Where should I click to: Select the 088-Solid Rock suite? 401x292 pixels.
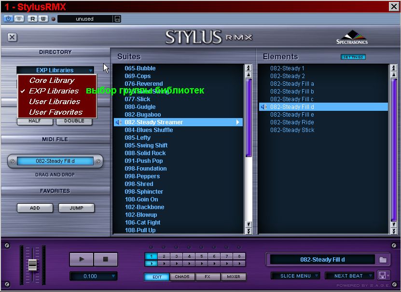145,153
